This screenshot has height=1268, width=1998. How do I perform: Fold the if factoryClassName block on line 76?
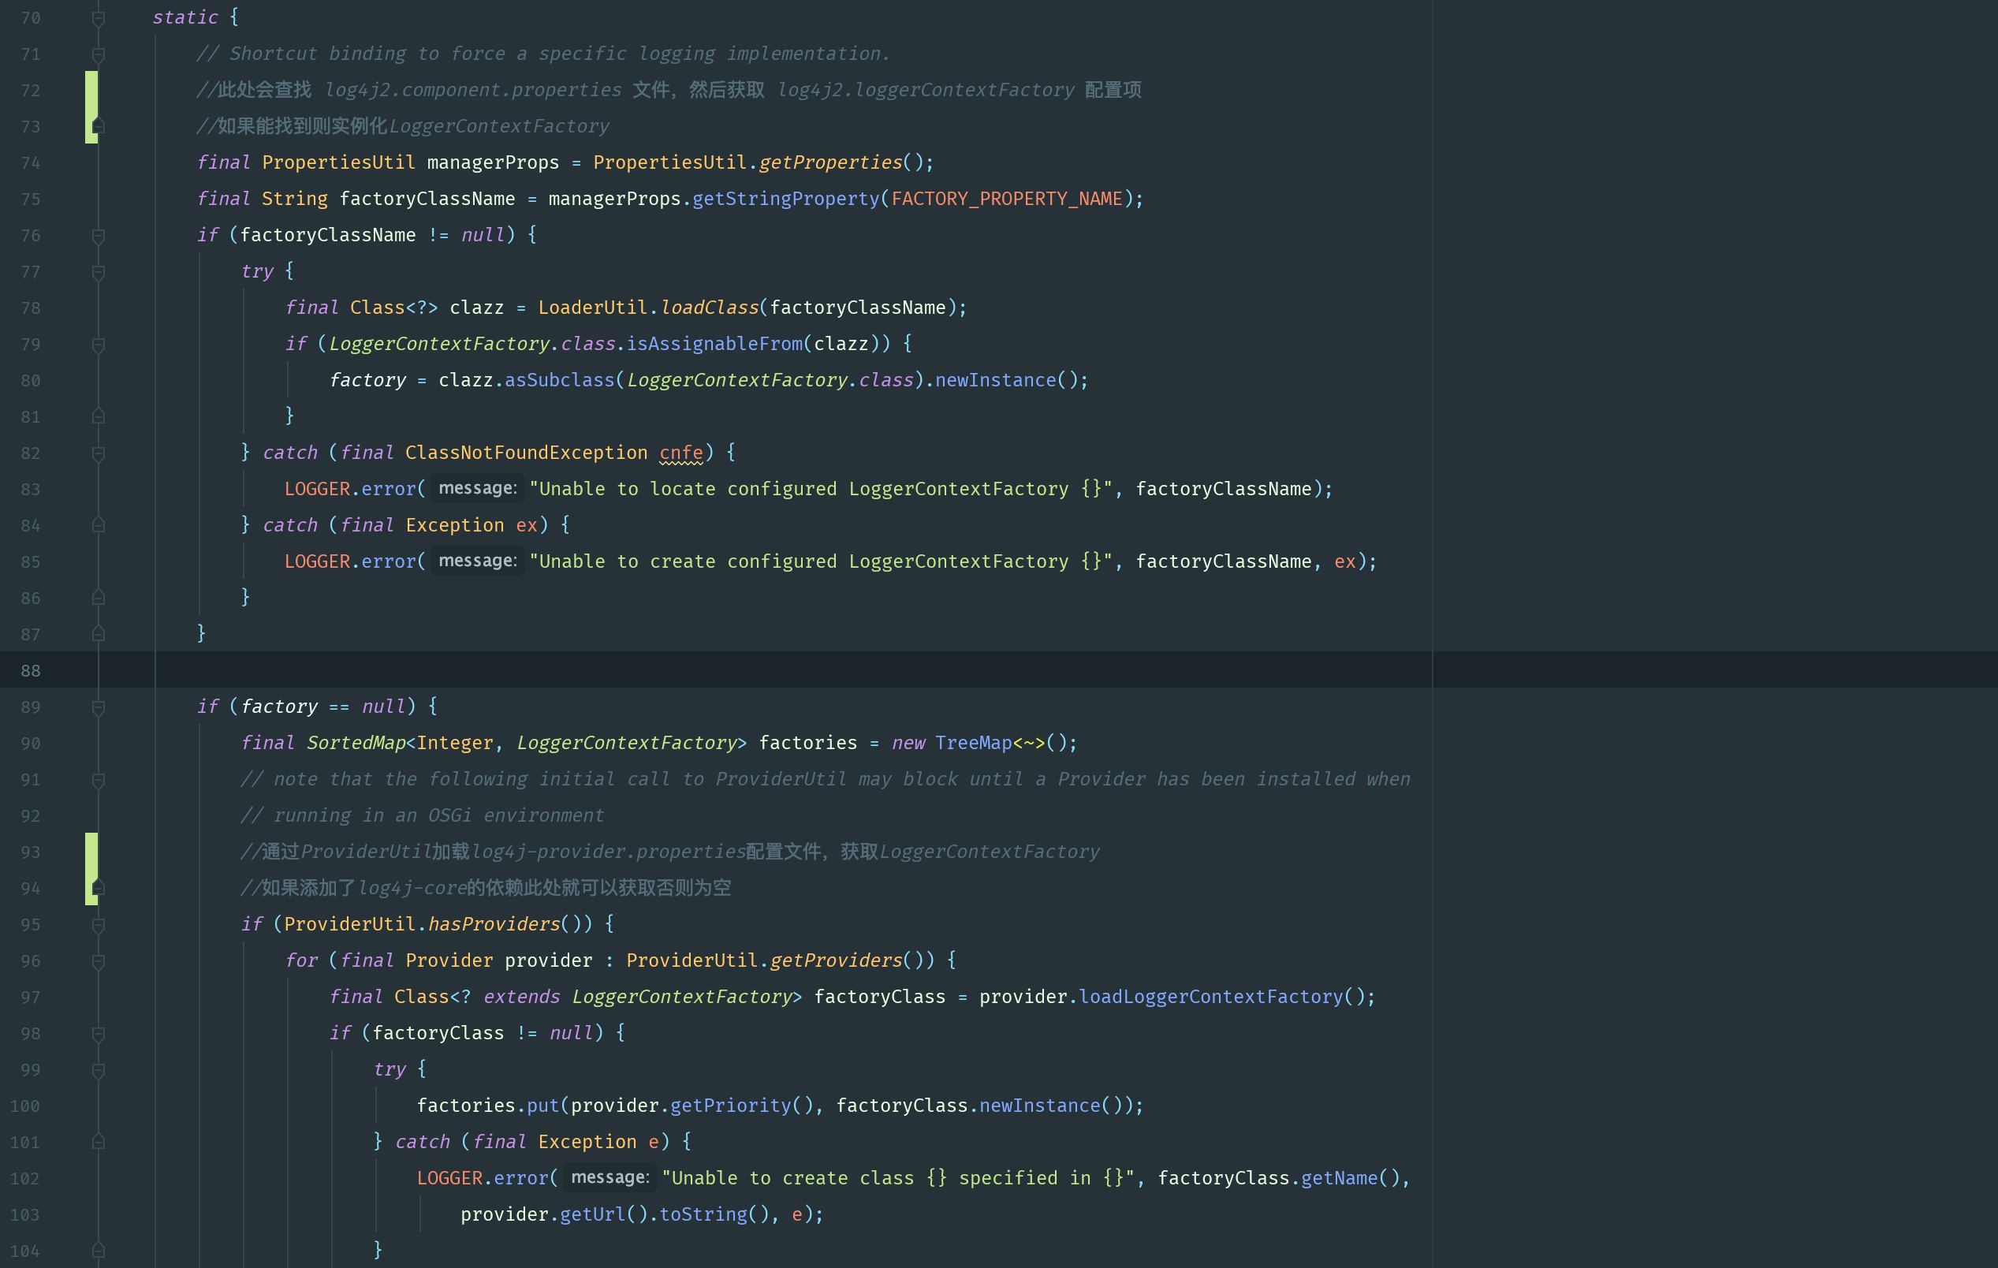click(98, 236)
